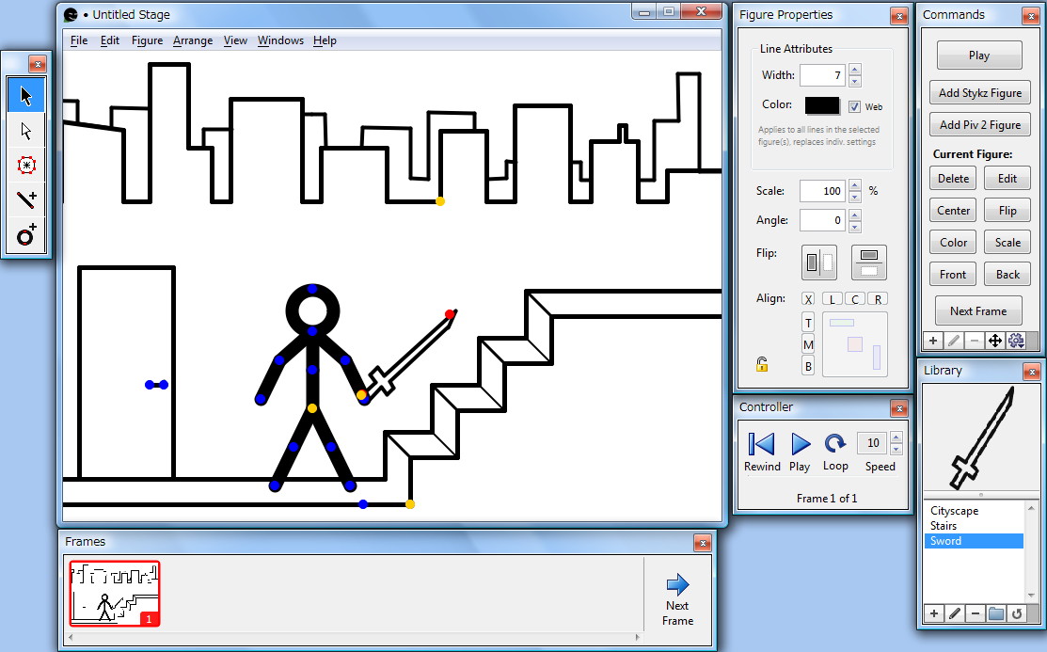Screen dimensions: 1047x652
Task: Click the move arrows icon in Commands
Action: [x=995, y=341]
